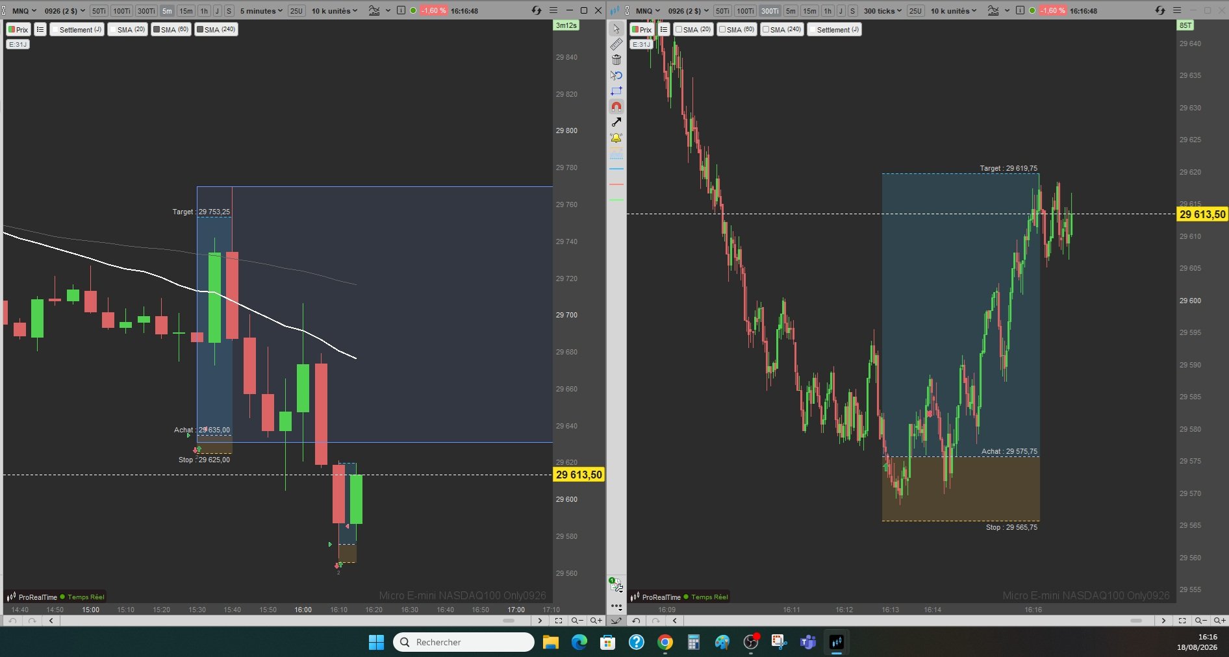
Task: Click the info icon in right chart header
Action: [1020, 10]
